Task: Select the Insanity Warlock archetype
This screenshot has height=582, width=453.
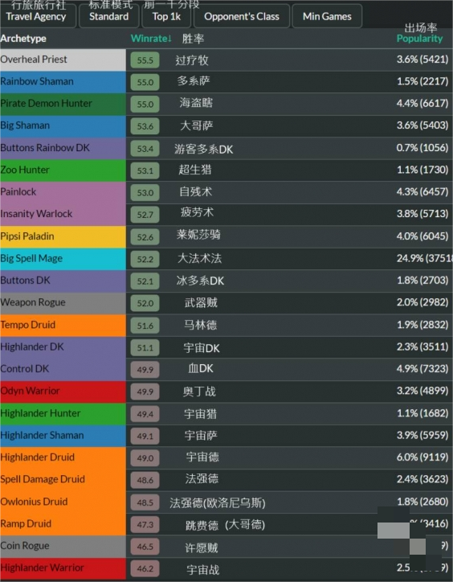Action: [x=63, y=214]
